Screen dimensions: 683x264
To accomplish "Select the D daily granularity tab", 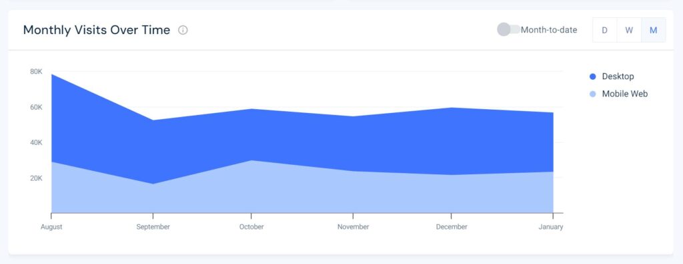I will coord(604,30).
